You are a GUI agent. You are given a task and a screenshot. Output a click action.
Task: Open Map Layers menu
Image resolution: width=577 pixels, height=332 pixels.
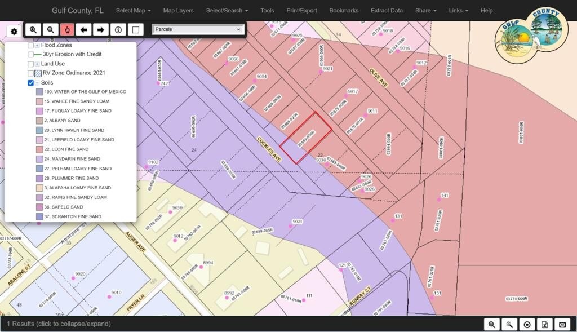pos(179,11)
